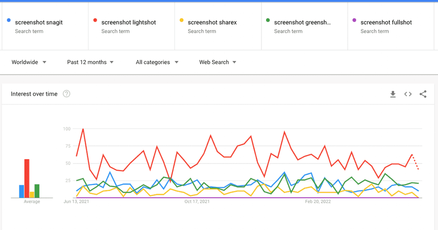Image resolution: width=438 pixels, height=230 pixels.
Task: Click the green average bar in chart
Action: 37,191
